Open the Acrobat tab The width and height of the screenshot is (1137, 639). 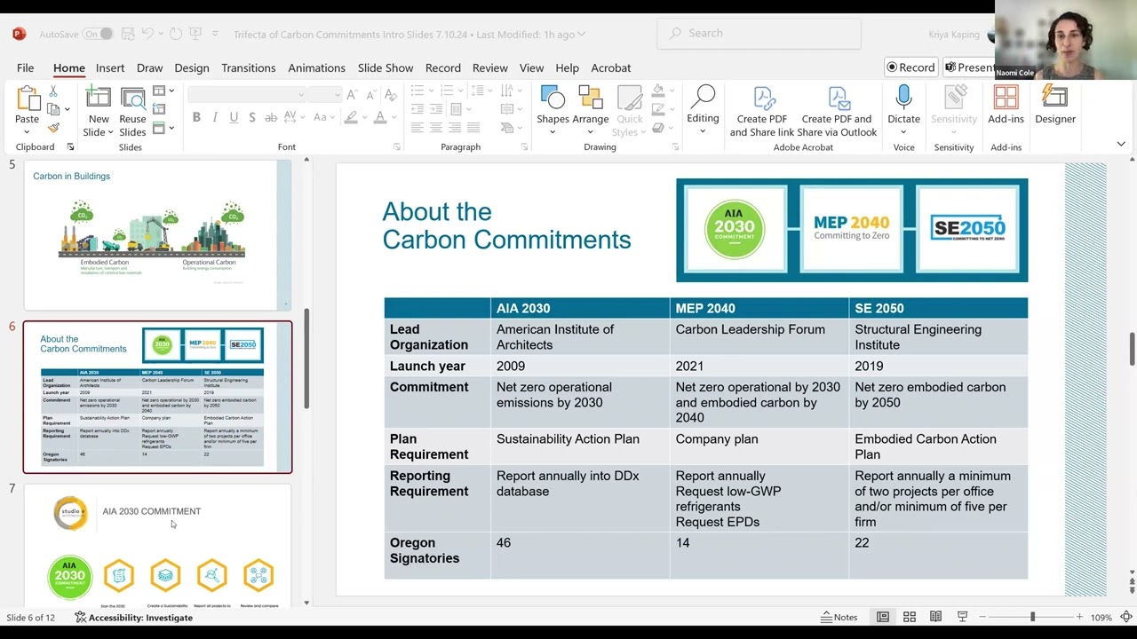coord(611,67)
